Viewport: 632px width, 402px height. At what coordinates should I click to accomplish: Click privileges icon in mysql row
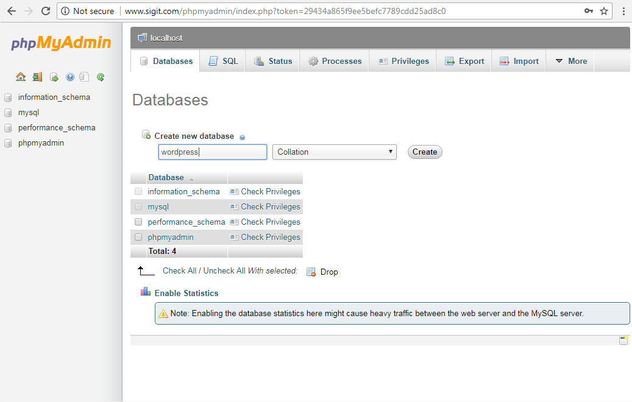pos(234,207)
